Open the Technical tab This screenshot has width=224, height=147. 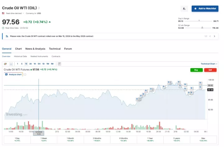click(55, 49)
